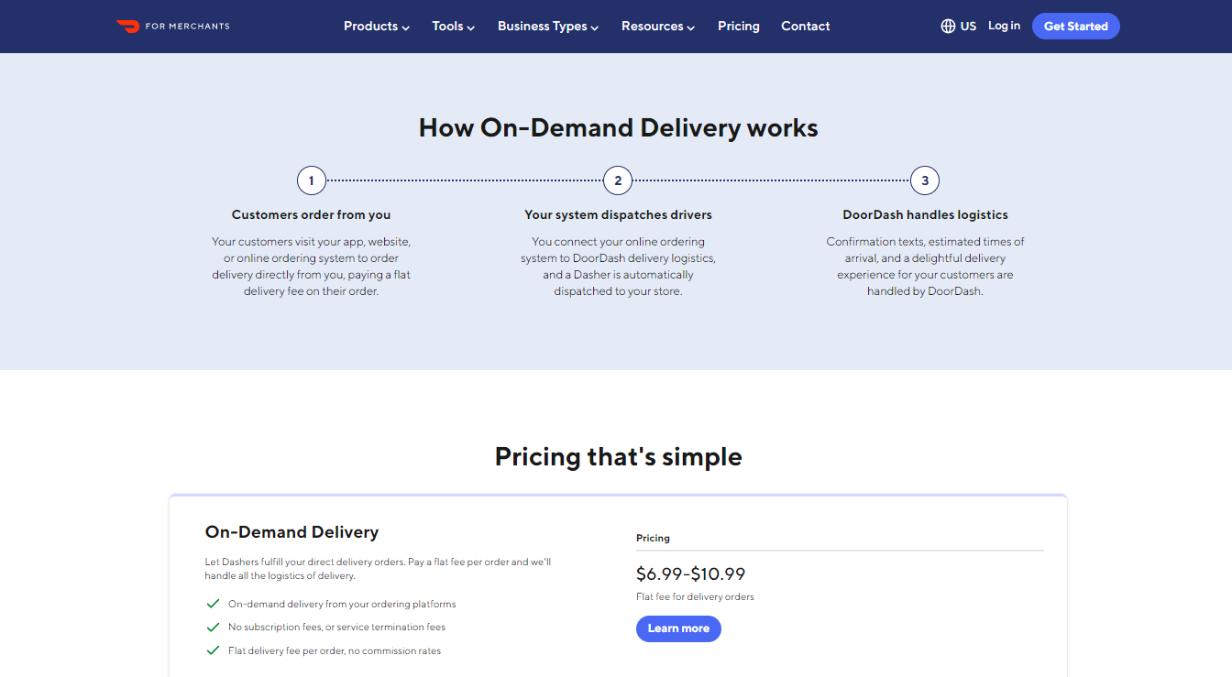1232x677 pixels.
Task: Open the Resources dropdown menu
Action: [658, 27]
